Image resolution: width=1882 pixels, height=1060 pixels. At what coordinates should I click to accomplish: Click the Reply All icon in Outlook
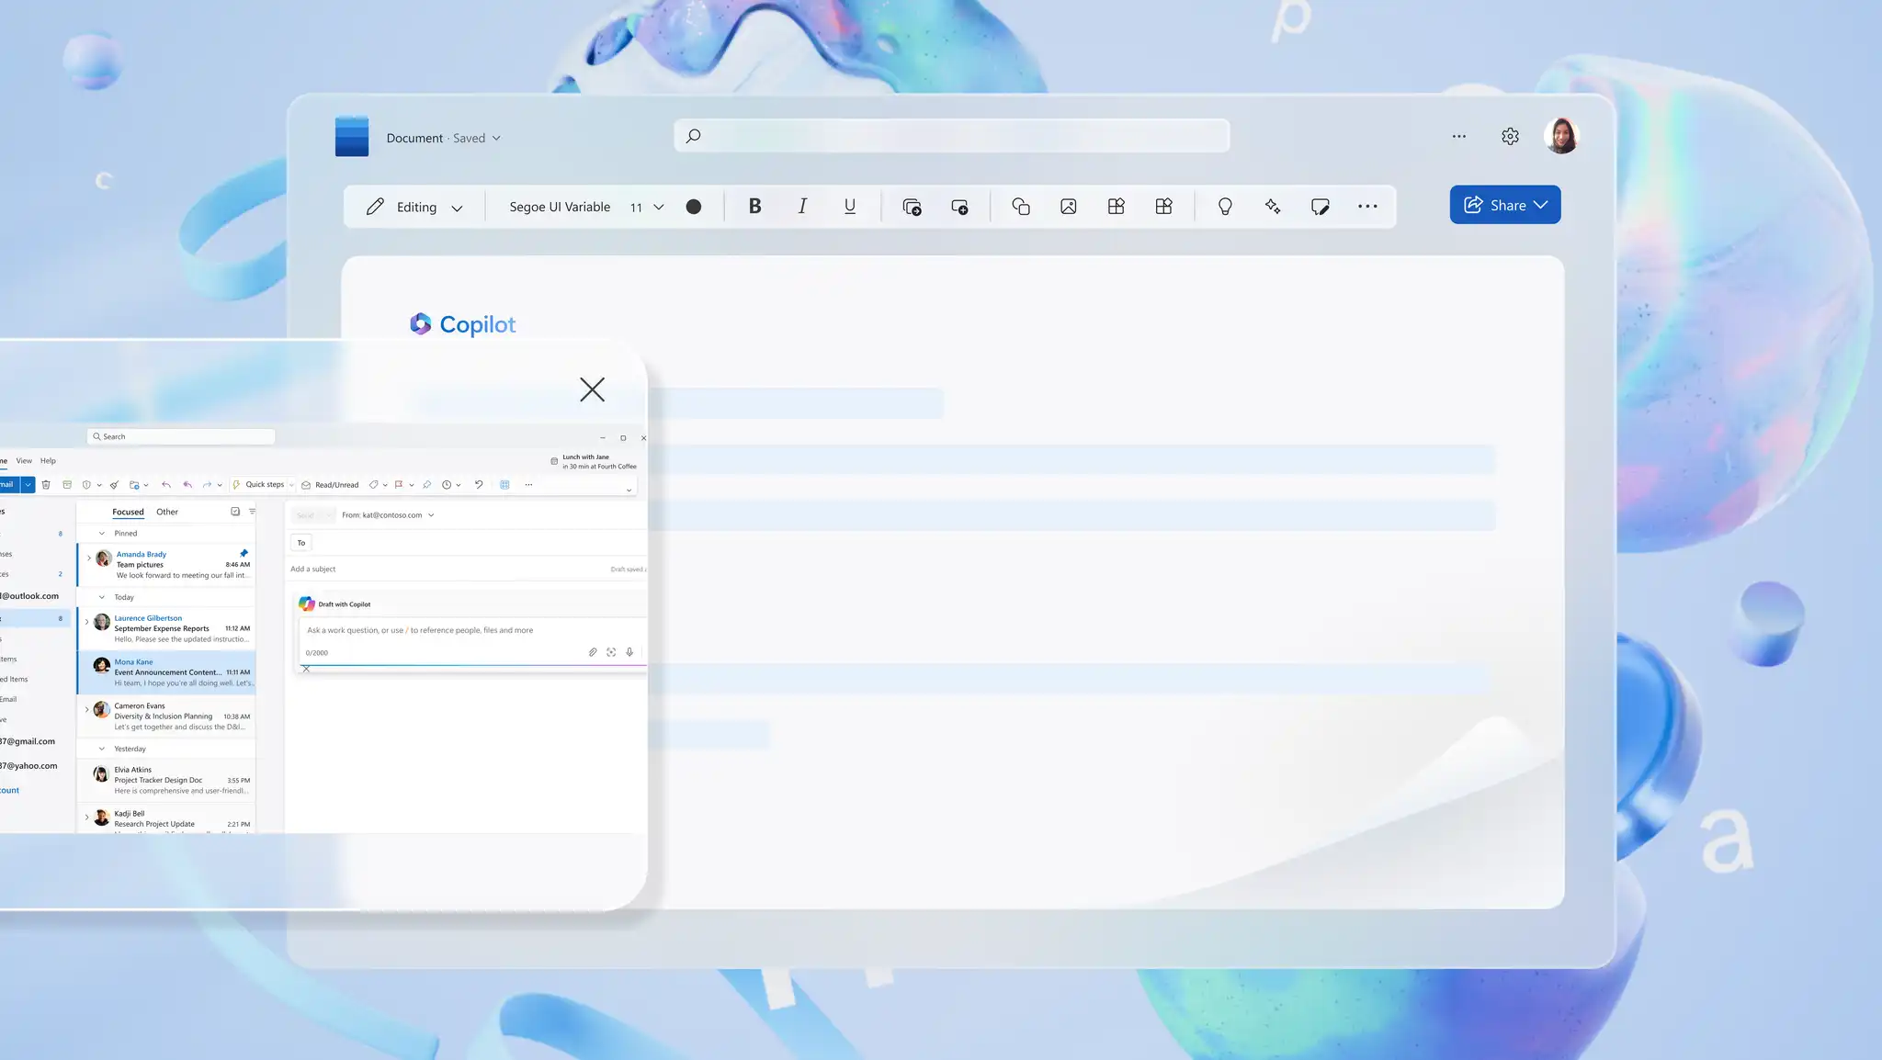click(x=187, y=485)
